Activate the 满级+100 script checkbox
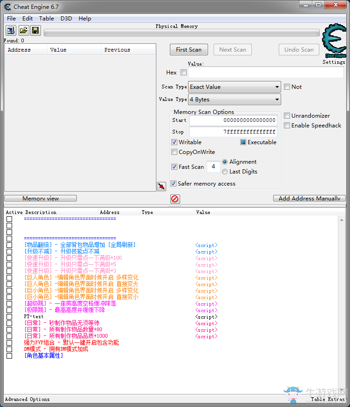This screenshot has height=407, width=350. coord(9,258)
